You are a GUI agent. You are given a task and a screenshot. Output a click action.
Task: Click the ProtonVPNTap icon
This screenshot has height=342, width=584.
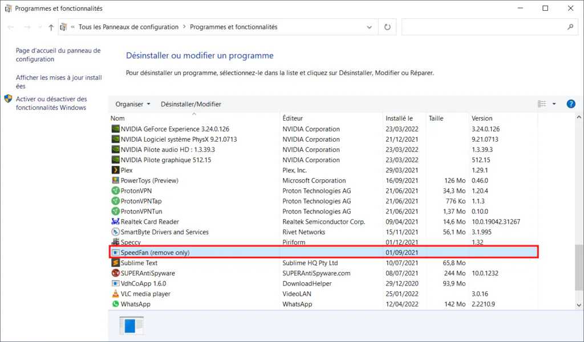pyautogui.click(x=115, y=201)
